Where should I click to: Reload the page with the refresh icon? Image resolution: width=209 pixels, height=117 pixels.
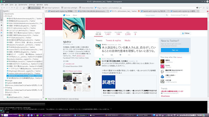[17, 8]
